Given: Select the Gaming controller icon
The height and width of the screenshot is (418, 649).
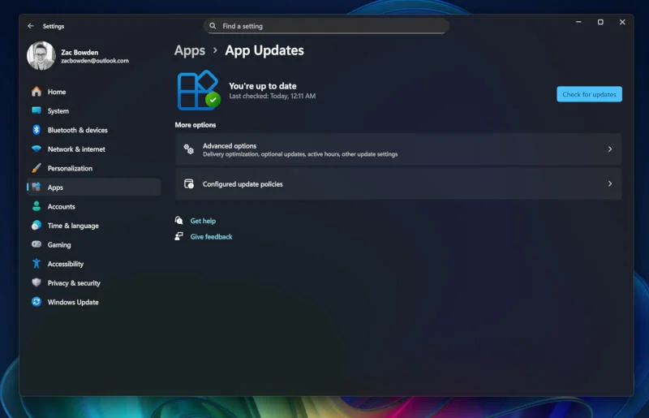Looking at the screenshot, I should 37,244.
